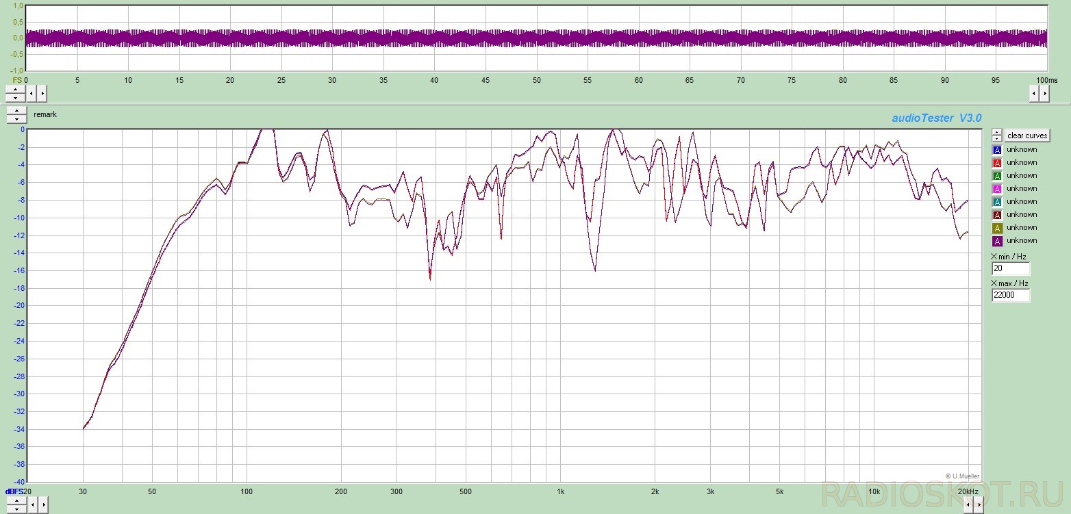The height and width of the screenshot is (514, 1071).
Task: Select the purple A curve icon
Action: point(997,241)
